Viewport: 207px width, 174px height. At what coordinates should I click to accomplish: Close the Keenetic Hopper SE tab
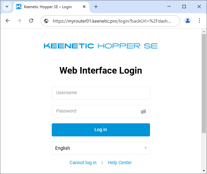85,7
